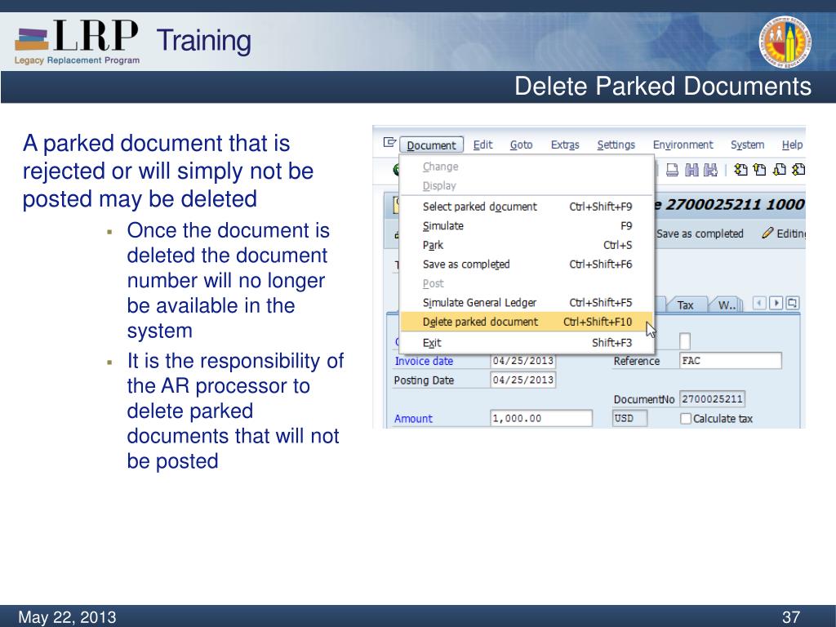Click the First Page icon
Screen dimensions: 836x627
click(x=740, y=170)
